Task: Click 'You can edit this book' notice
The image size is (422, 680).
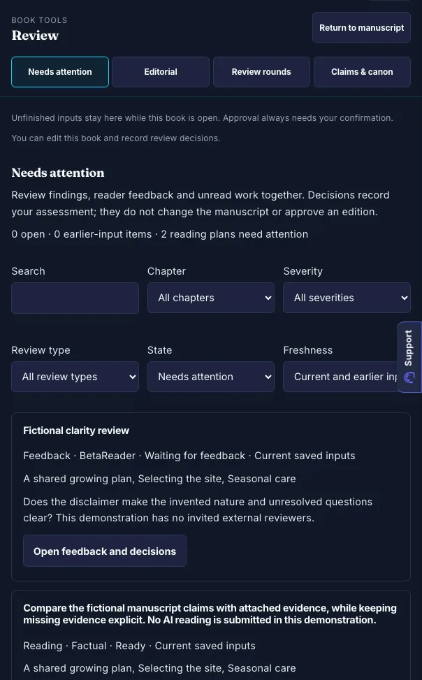Action: (116, 138)
